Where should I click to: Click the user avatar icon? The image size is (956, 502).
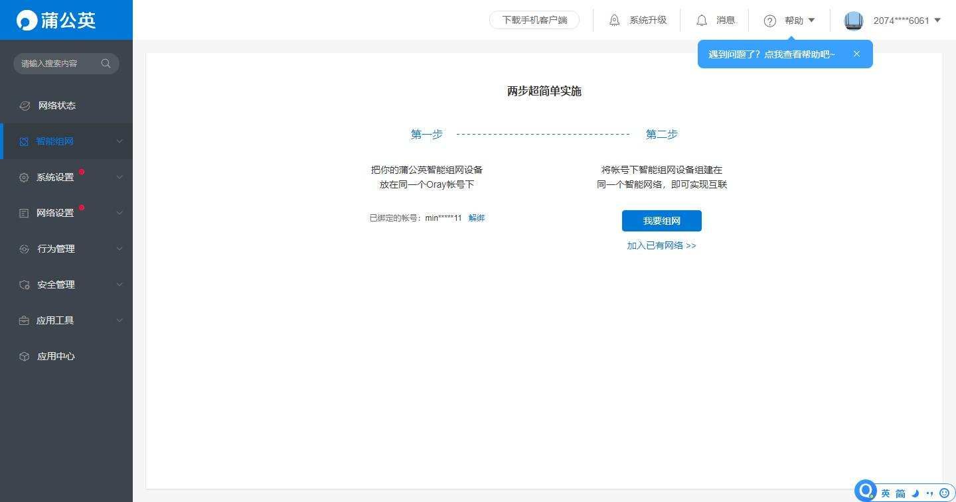[853, 21]
